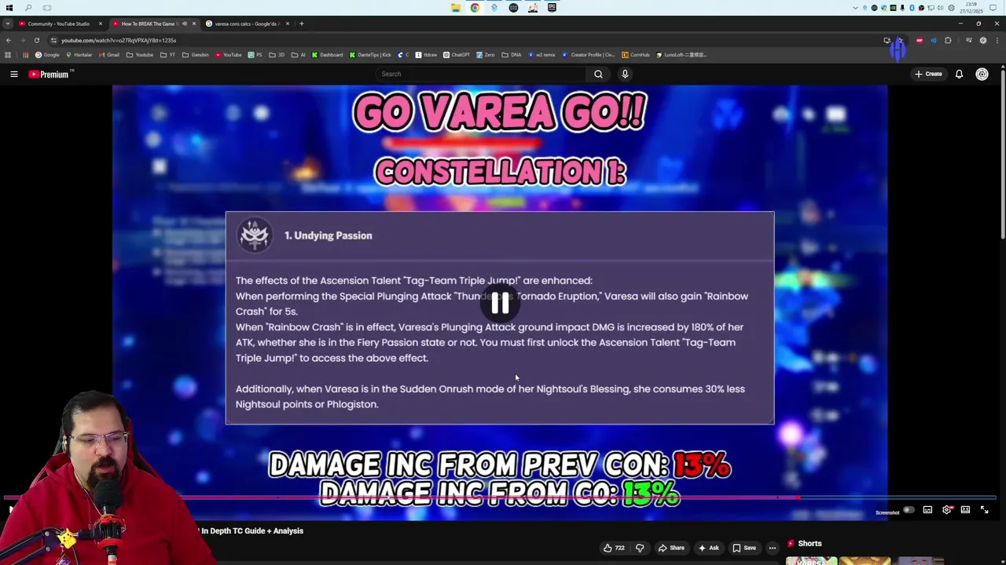Close the varesa cons calcs tab
This screenshot has height=565, width=1006.
tap(288, 24)
